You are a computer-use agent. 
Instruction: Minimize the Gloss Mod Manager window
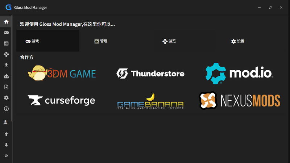point(259,7)
